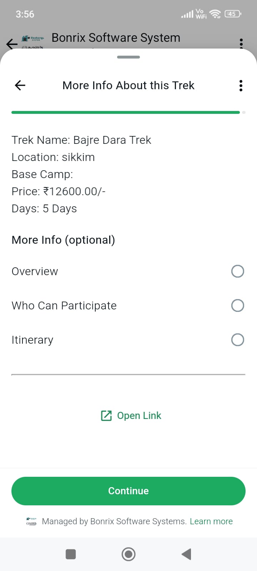Tap the Bonrix Software System title
The image size is (257, 571).
116,38
